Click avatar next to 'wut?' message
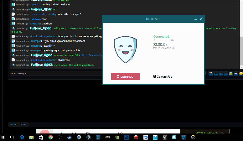The height and width of the screenshot is (141, 243). pyautogui.click(x=13, y=19)
